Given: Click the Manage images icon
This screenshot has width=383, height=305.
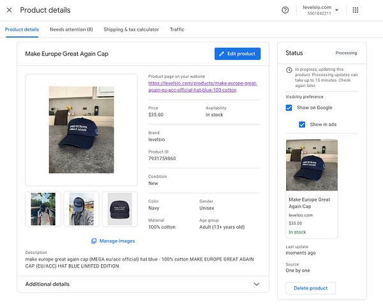Looking at the screenshot, I should (94, 241).
